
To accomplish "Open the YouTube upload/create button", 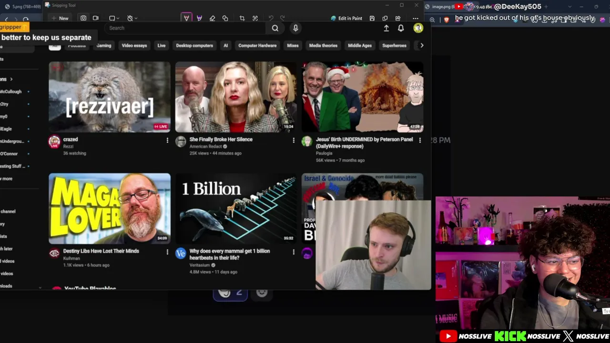I will coord(386,28).
